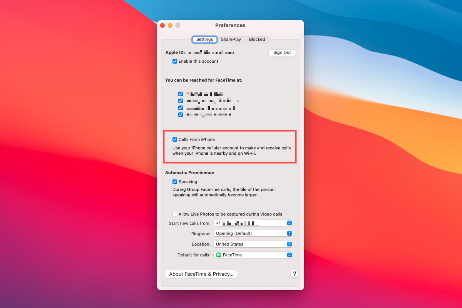Select the Settings tab
Screen dimensions: 462x308
point(204,39)
